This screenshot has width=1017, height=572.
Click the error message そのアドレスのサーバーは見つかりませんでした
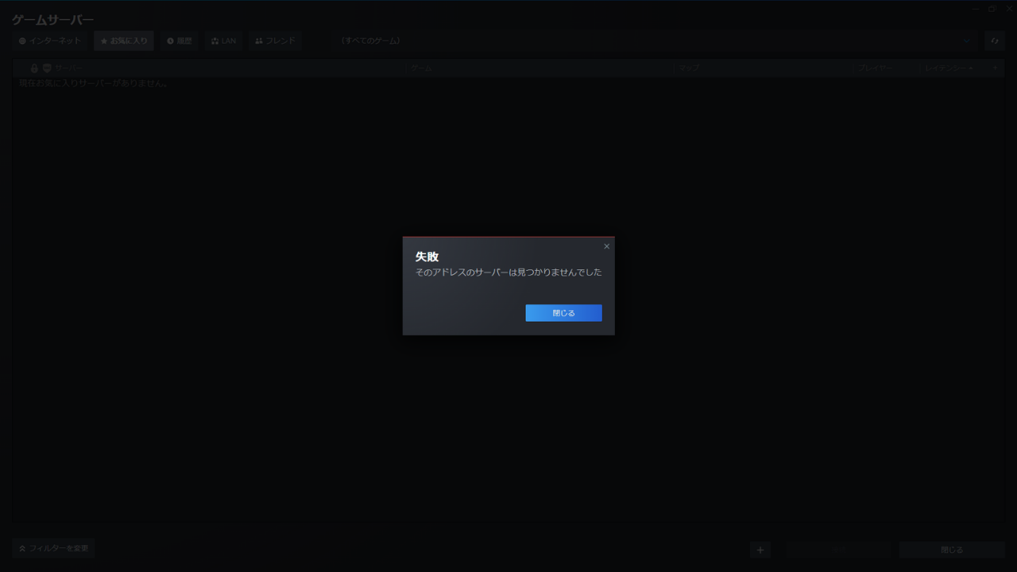point(508,272)
